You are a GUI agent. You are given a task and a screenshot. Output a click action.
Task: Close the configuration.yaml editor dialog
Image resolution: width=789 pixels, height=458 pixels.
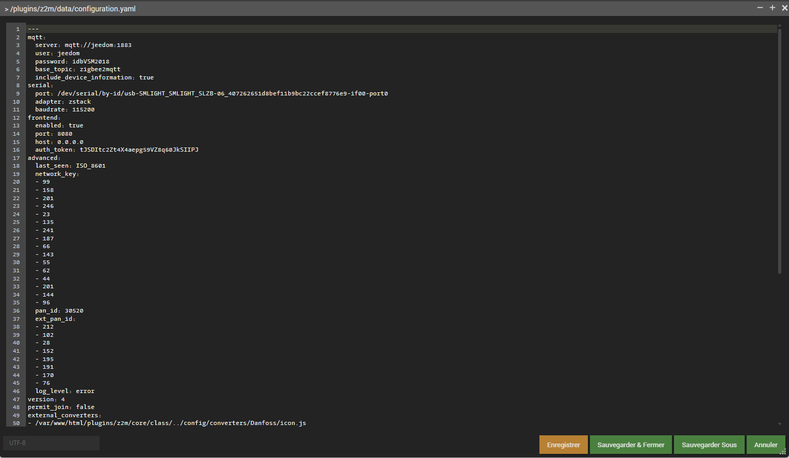tap(784, 8)
